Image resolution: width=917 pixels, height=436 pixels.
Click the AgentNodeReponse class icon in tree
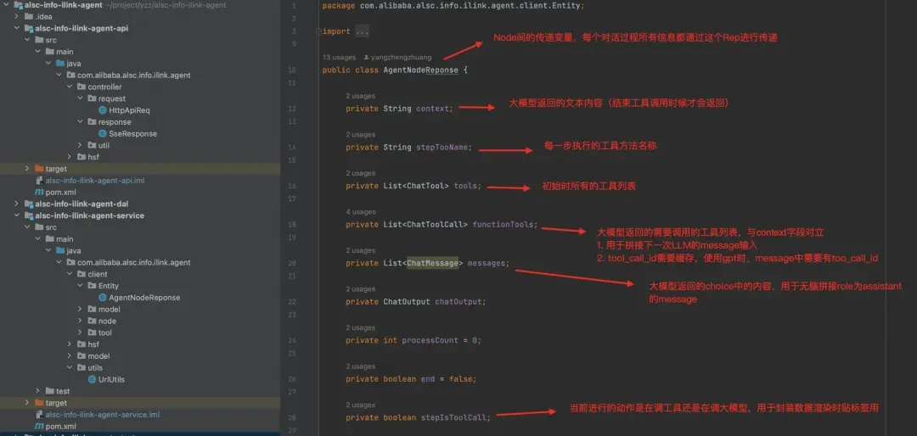103,298
